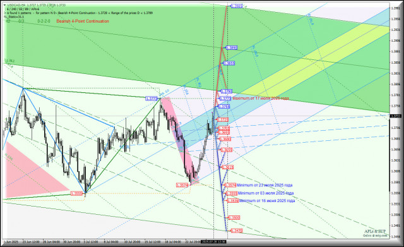
Task: Click price tag beside Minimum от 16 июня
Action: coord(233,201)
